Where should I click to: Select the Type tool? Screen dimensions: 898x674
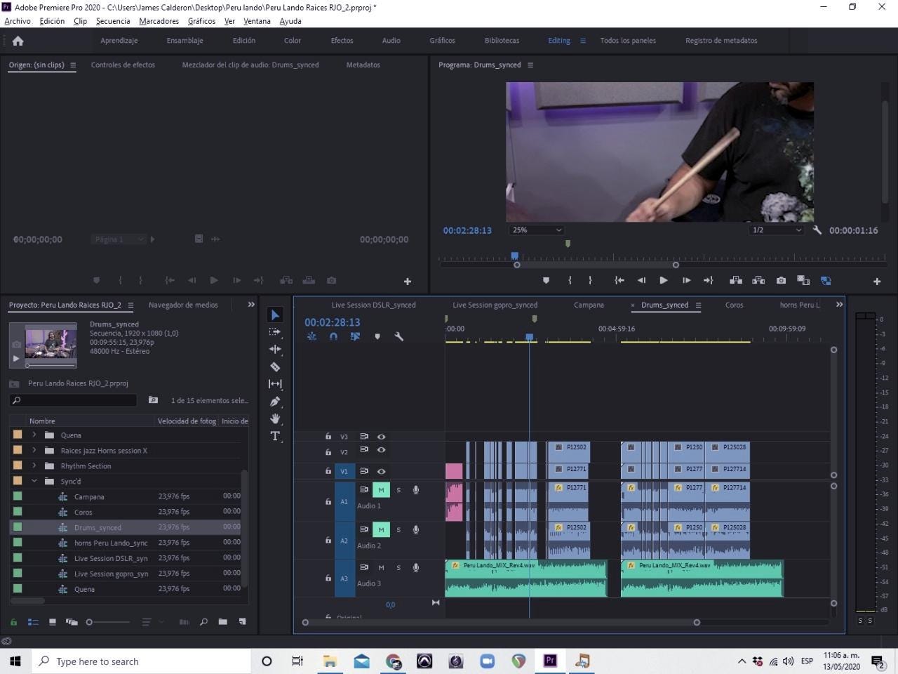click(x=275, y=436)
